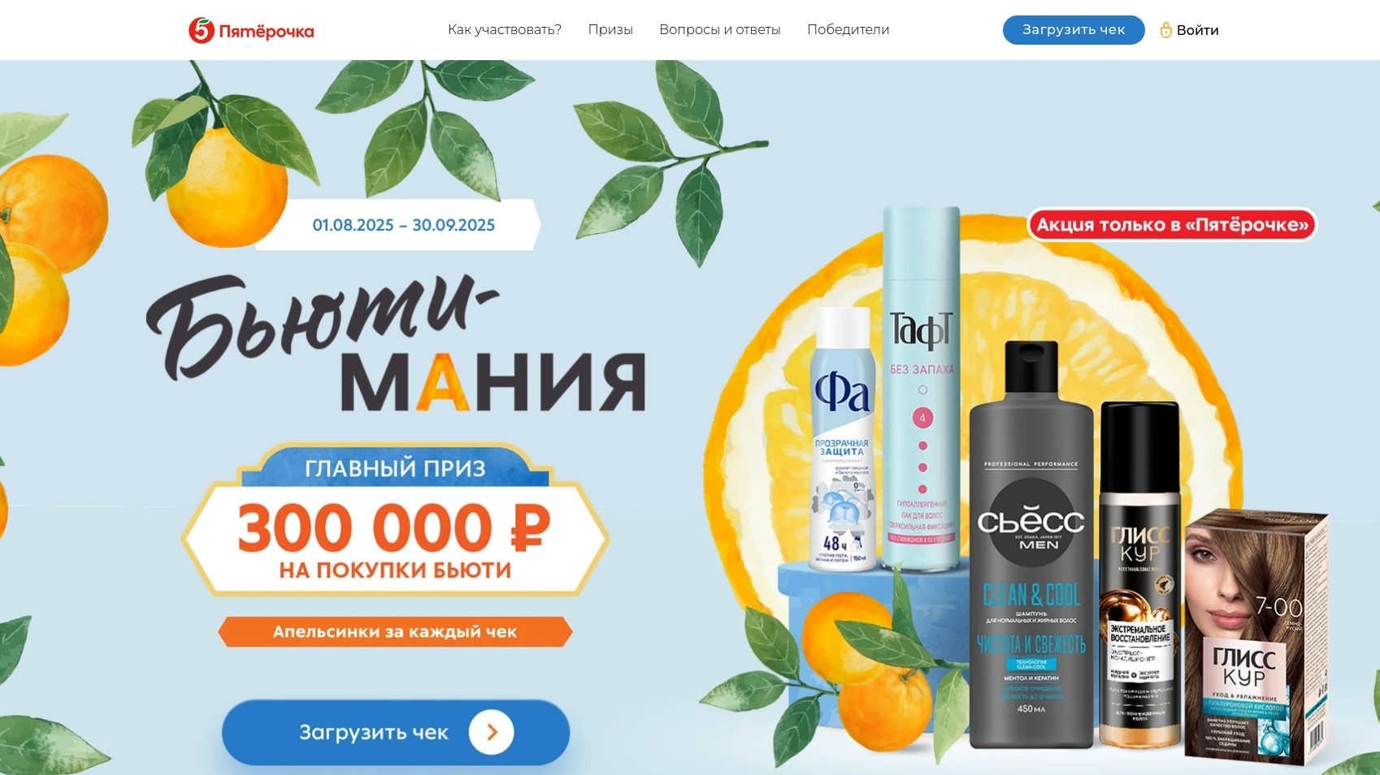Open Вопросы и ответы page

(720, 30)
